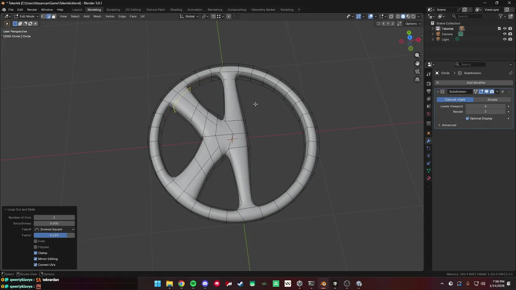Toggle proportional editing in header
The image size is (516, 290).
coord(229,17)
